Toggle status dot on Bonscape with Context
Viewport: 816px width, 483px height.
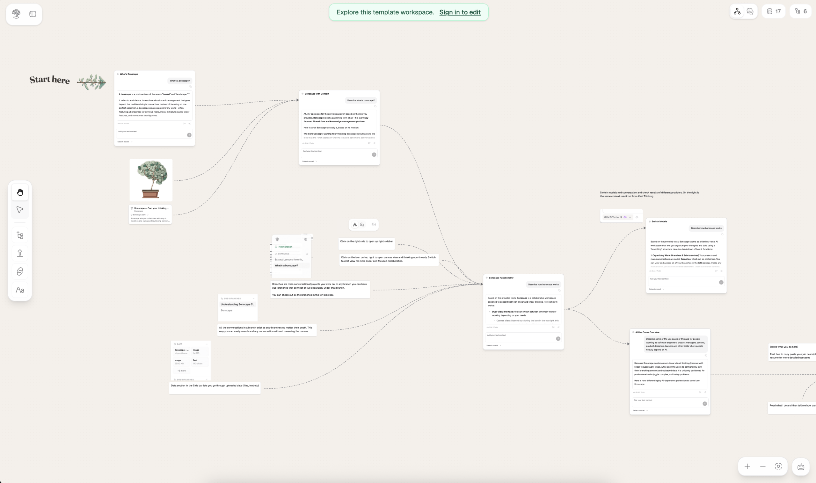click(x=302, y=94)
